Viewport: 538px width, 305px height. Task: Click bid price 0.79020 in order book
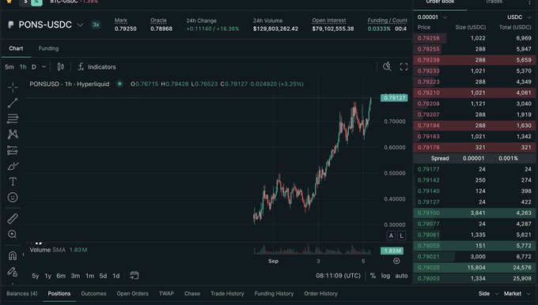tap(429, 267)
